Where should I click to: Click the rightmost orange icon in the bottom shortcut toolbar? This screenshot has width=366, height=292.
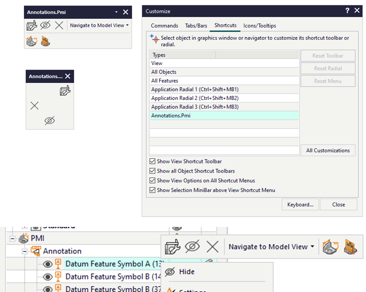click(x=350, y=247)
